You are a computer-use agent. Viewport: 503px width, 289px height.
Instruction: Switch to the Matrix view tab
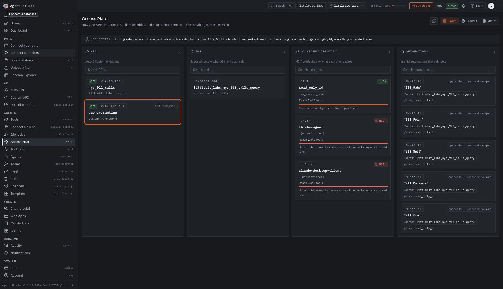click(489, 21)
